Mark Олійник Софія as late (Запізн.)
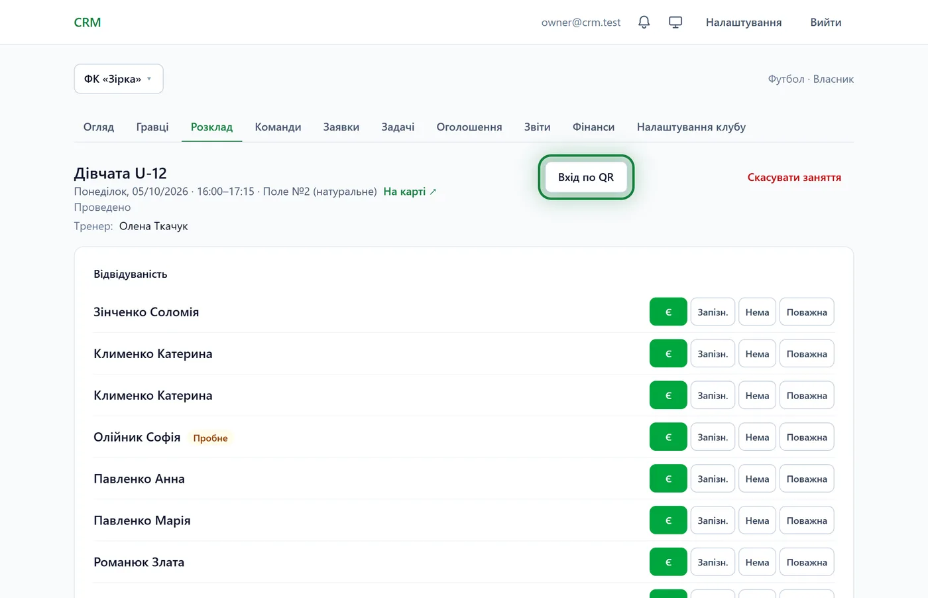 click(713, 438)
